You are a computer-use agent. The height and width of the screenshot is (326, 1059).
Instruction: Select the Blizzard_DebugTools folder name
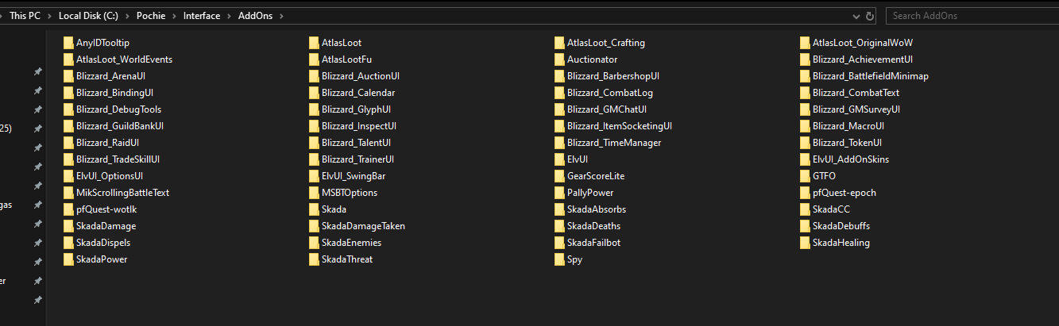click(x=118, y=109)
